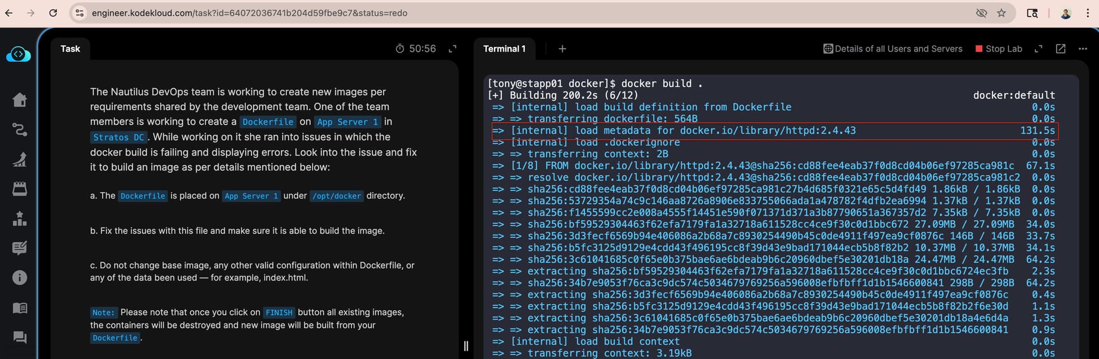Viewport: 1099px width, 359px height.
Task: Open the browser profile avatar
Action: tap(1066, 13)
